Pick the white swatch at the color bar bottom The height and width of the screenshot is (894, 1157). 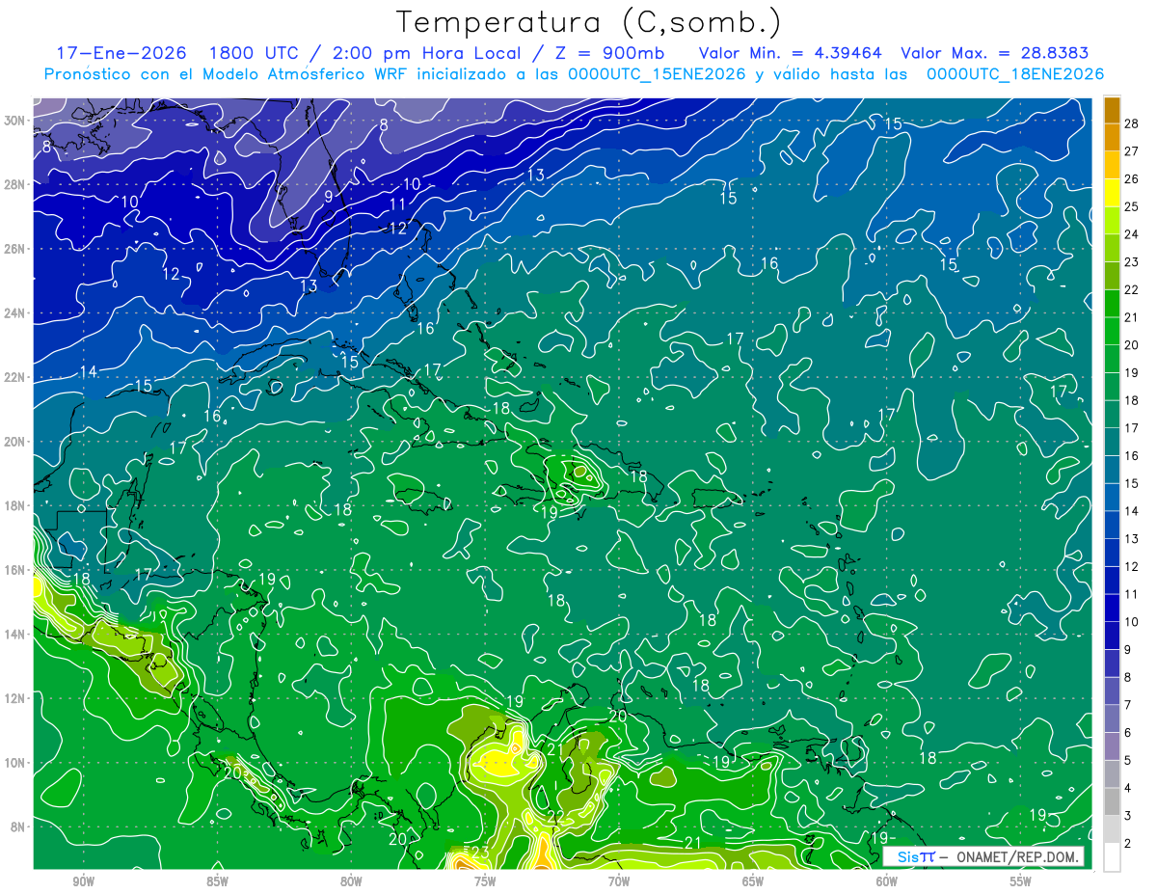[x=1112, y=856]
